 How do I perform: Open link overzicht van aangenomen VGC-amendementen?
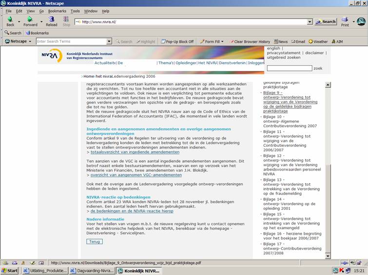tap(136, 175)
